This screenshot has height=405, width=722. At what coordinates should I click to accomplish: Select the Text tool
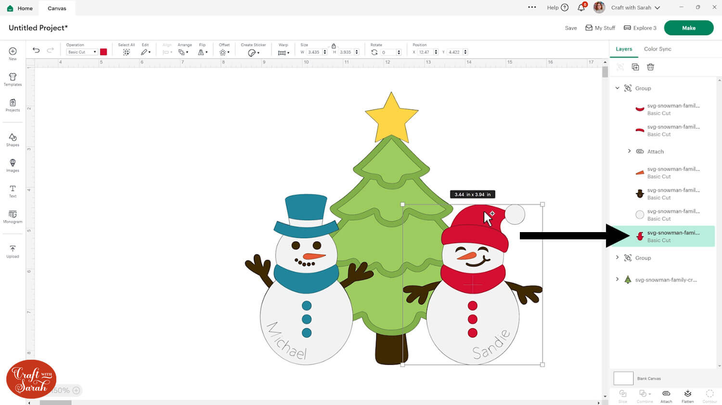(x=13, y=191)
